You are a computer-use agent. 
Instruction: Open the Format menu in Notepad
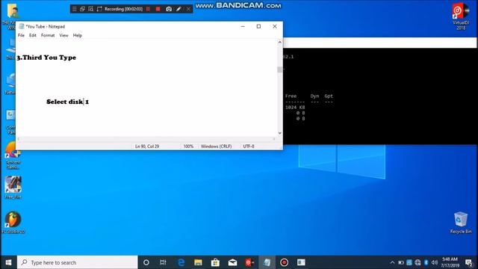48,35
